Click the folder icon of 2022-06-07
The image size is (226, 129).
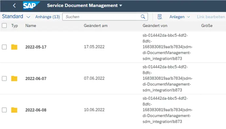pos(14,78)
